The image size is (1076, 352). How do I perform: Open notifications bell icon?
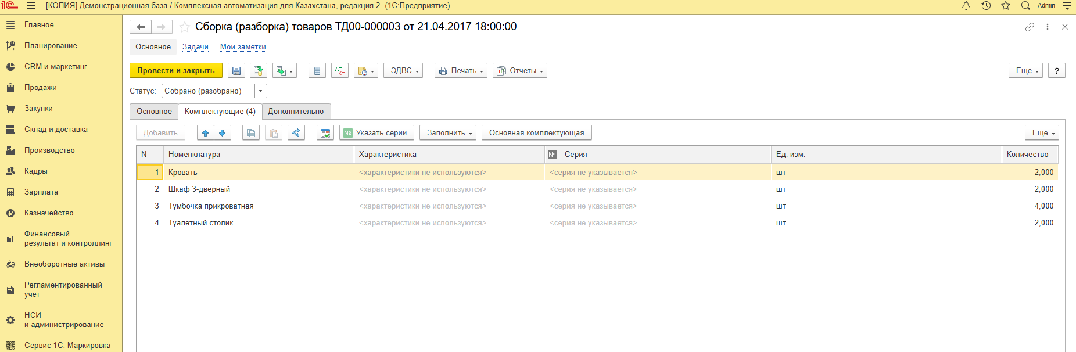(966, 6)
